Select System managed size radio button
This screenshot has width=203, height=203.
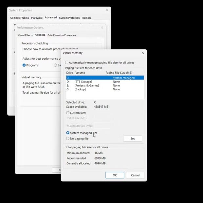[68, 133]
